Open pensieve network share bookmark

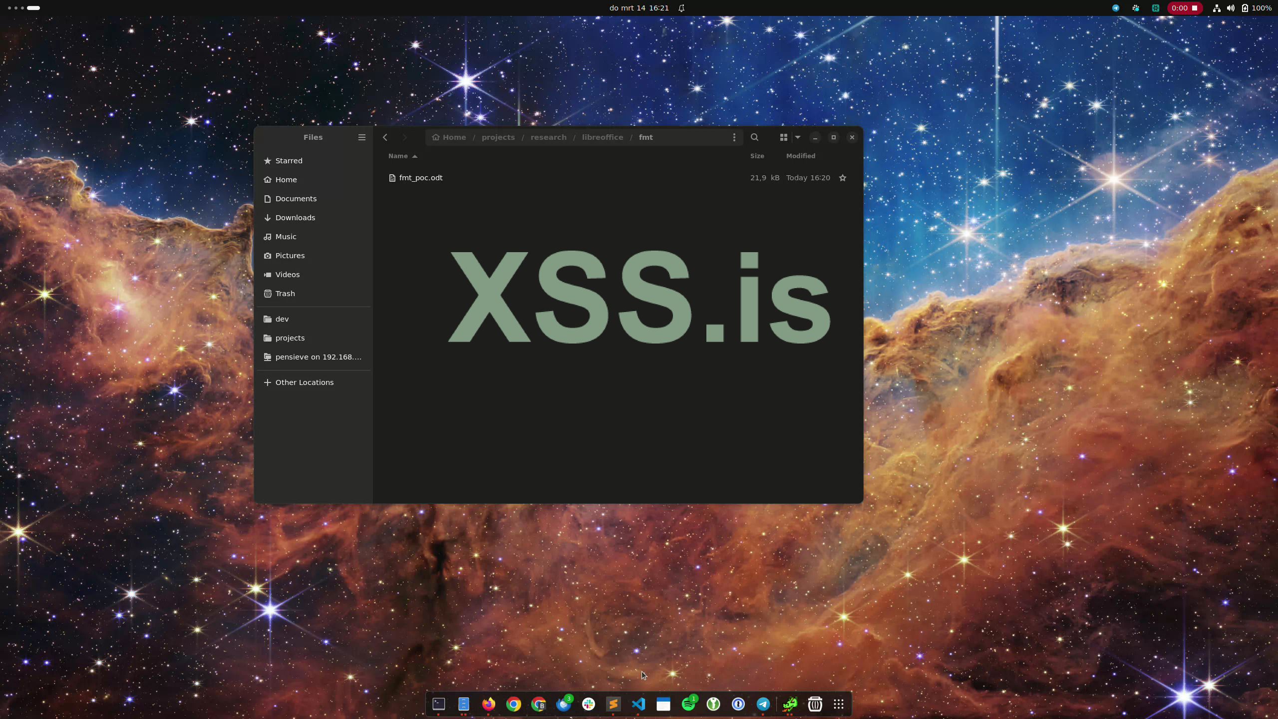(318, 357)
